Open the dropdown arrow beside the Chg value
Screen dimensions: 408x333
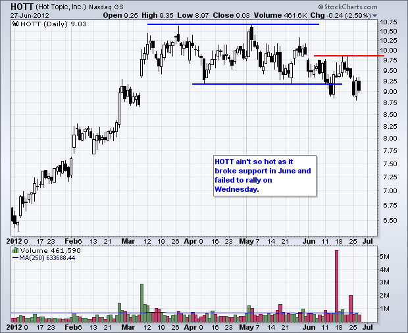pos(374,16)
